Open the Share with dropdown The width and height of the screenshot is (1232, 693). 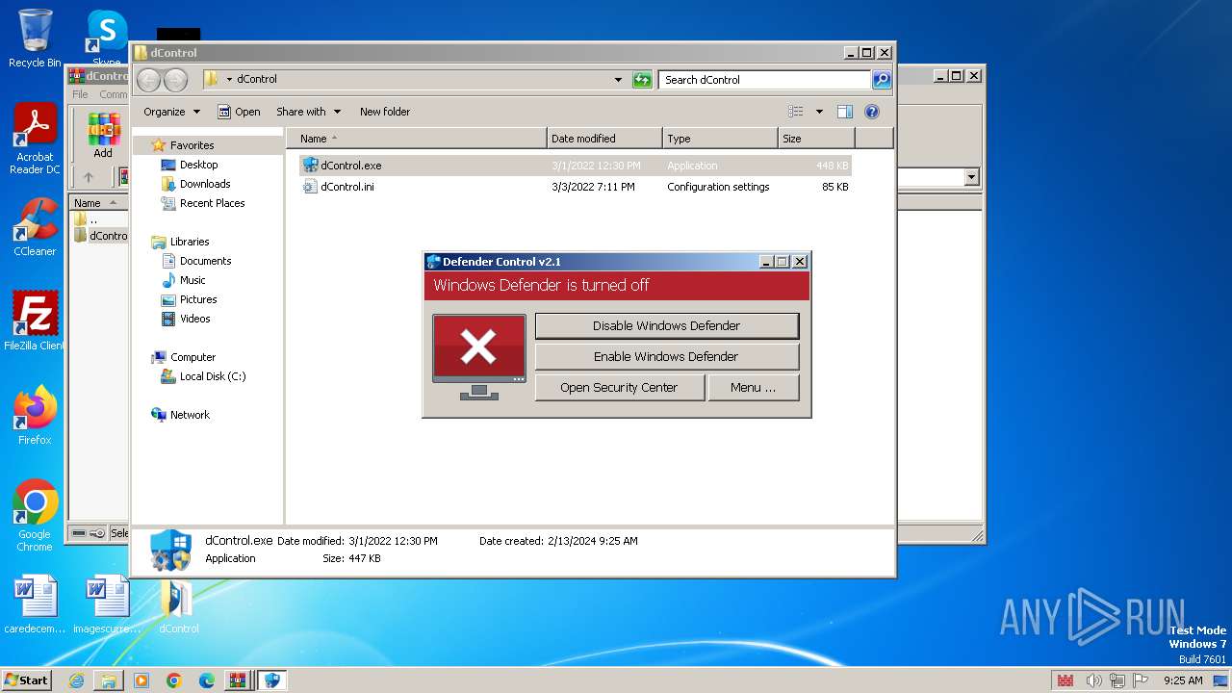308,112
